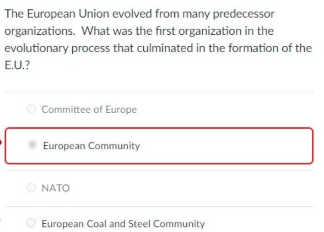The height and width of the screenshot is (232, 324).
Task: Click the word 'organizations.' in the question
Action: (x=40, y=32)
